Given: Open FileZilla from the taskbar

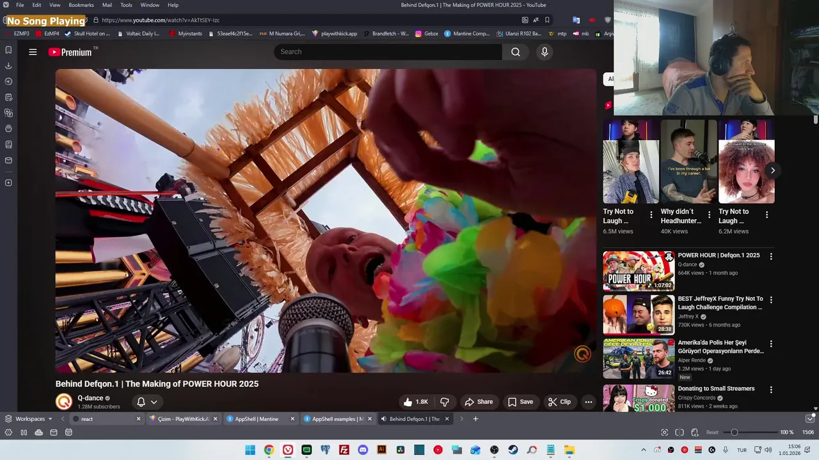Looking at the screenshot, I should 344,450.
